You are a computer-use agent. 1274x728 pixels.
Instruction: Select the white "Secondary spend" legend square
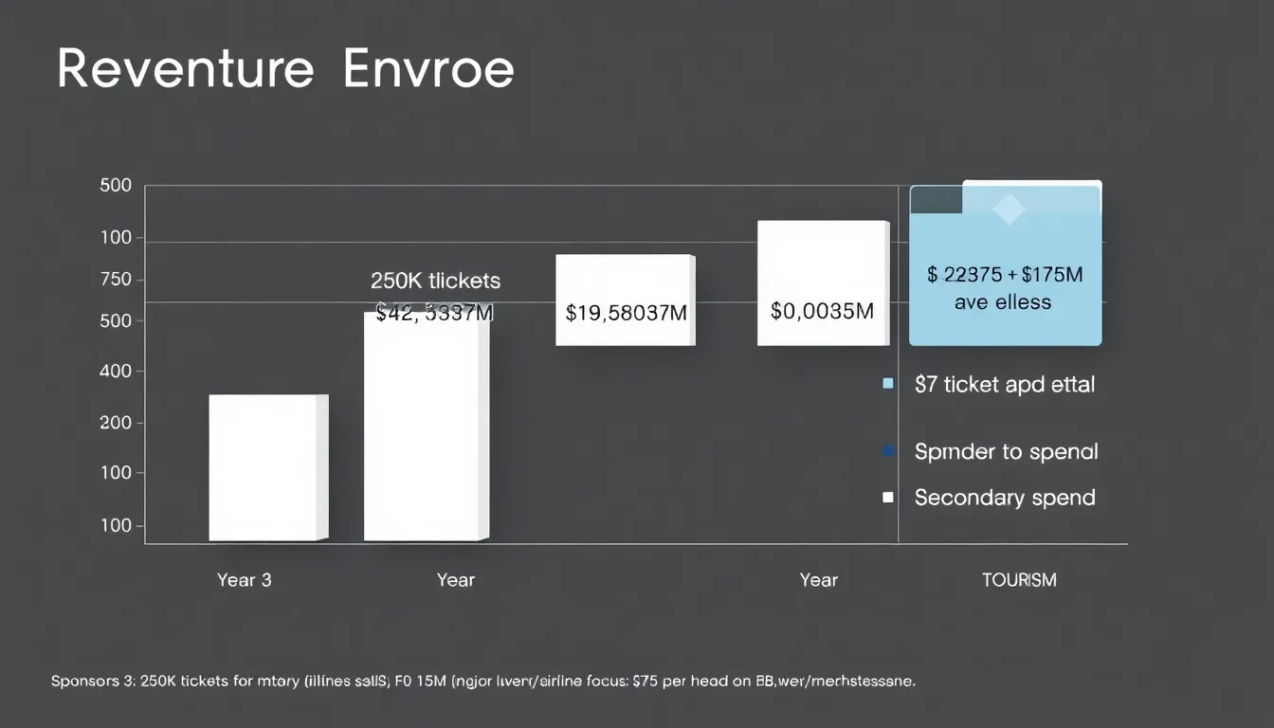pyautogui.click(x=887, y=496)
